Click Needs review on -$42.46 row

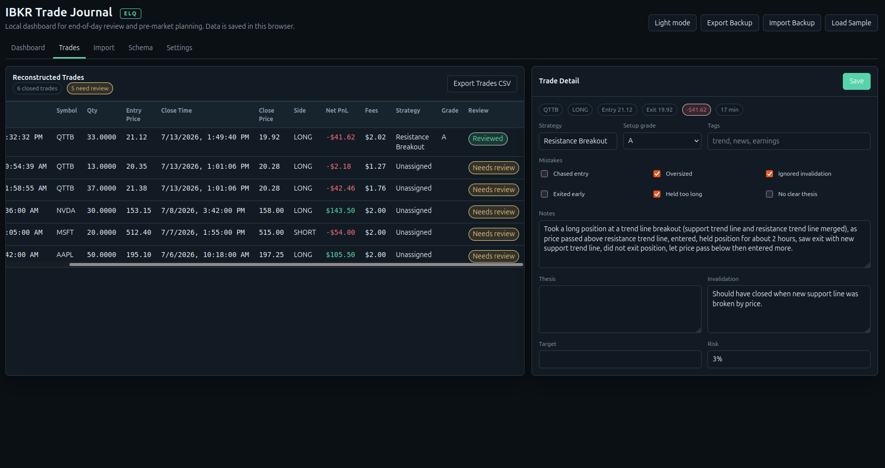coord(494,190)
